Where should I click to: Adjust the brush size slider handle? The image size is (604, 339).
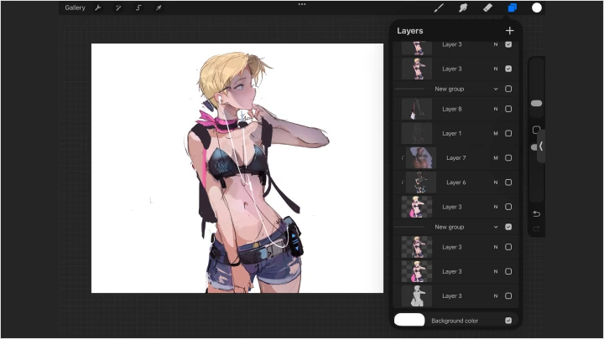point(536,104)
